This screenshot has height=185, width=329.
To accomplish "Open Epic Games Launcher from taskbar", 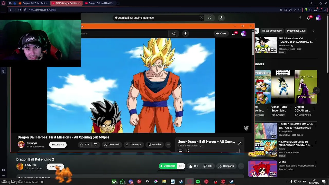I will (x=148, y=182).
